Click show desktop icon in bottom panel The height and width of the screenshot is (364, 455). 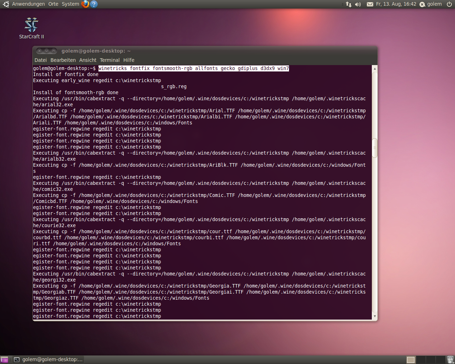coord(4,360)
